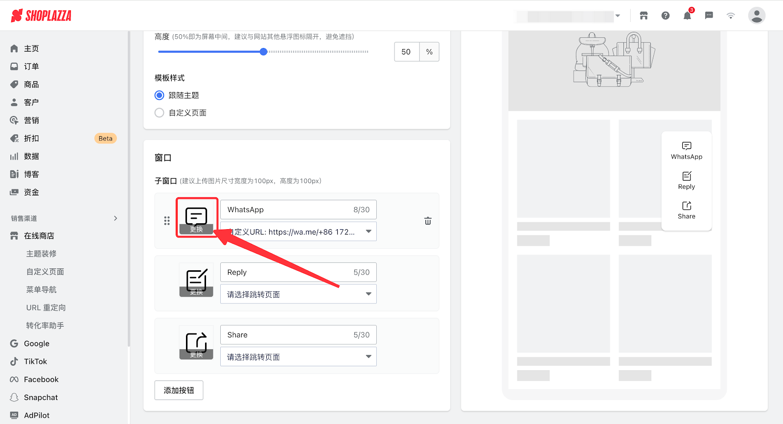The height and width of the screenshot is (424, 783).
Task: Expand the 销售渠道 chevron
Action: 115,218
